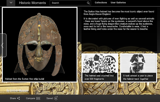Open the Collections menu

(101, 2)
